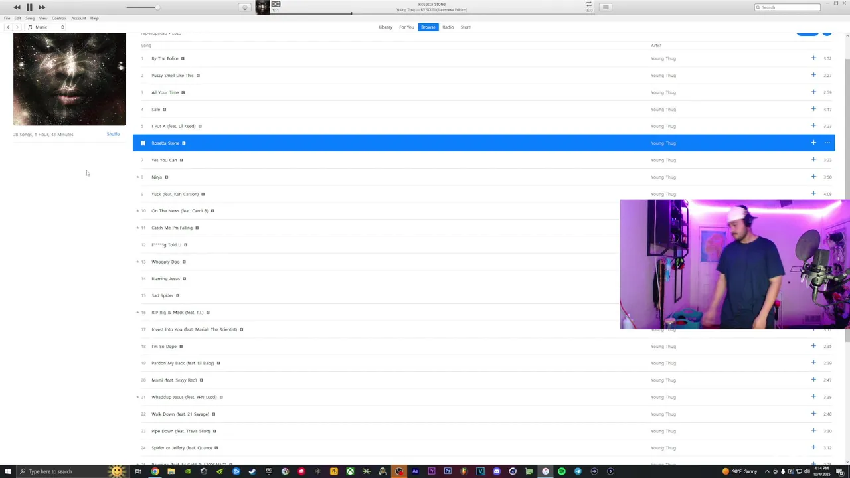Image resolution: width=850 pixels, height=478 pixels.
Task: Open the Help menu
Action: (x=94, y=18)
